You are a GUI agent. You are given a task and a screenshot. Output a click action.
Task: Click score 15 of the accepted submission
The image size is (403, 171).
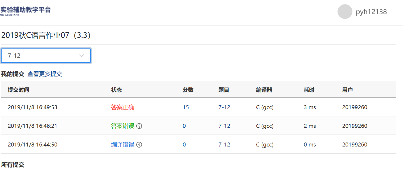[186, 107]
